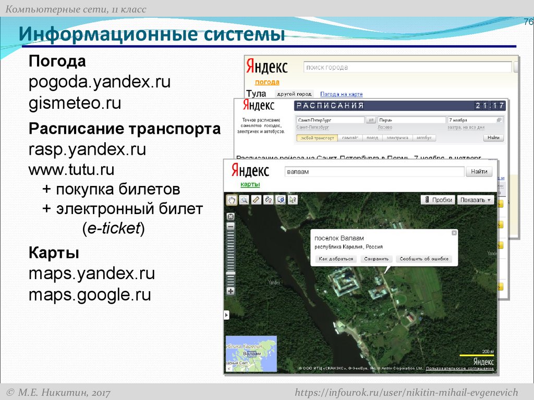Click the map search field containing валаам

[374, 172]
